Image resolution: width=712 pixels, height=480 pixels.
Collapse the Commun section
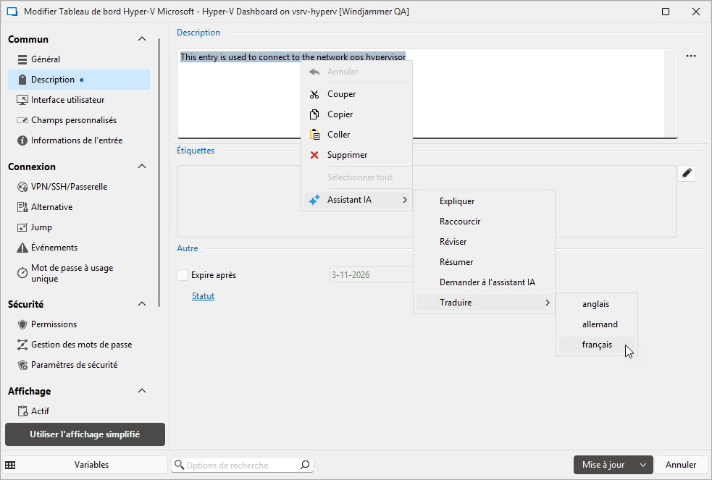[x=142, y=39]
